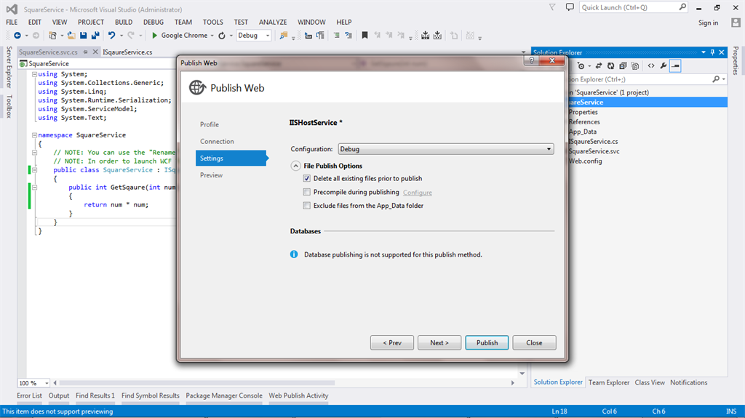
Task: Open the Package Manager Console tab
Action: (x=224, y=395)
